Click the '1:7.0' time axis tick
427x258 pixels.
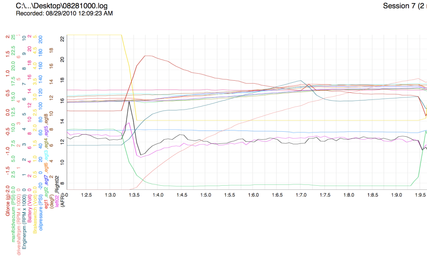coord(301,195)
